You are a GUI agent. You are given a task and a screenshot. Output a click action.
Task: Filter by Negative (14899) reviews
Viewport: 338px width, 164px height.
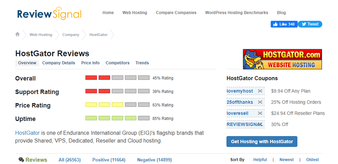pyautogui.click(x=155, y=160)
